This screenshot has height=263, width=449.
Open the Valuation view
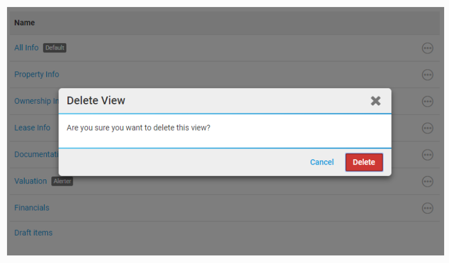(30, 181)
